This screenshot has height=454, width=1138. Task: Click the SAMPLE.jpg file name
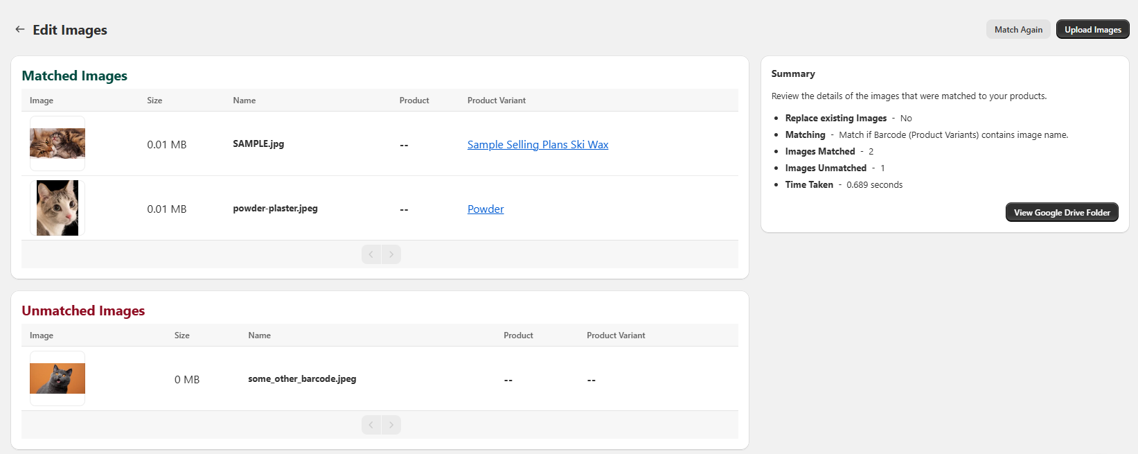pyautogui.click(x=258, y=143)
